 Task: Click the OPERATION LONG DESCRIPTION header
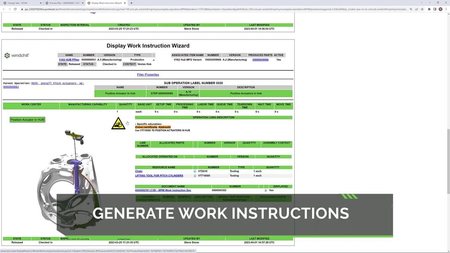[213, 117]
